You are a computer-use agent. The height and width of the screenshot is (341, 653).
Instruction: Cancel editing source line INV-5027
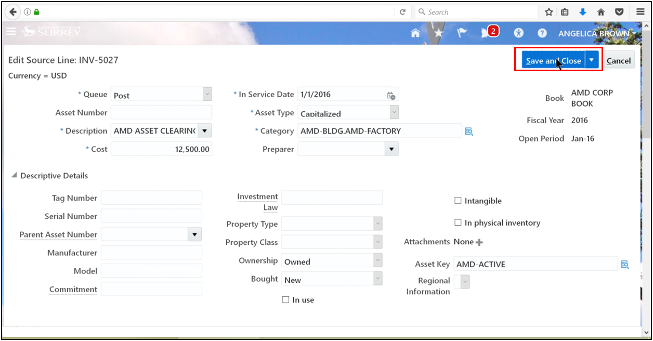(619, 60)
